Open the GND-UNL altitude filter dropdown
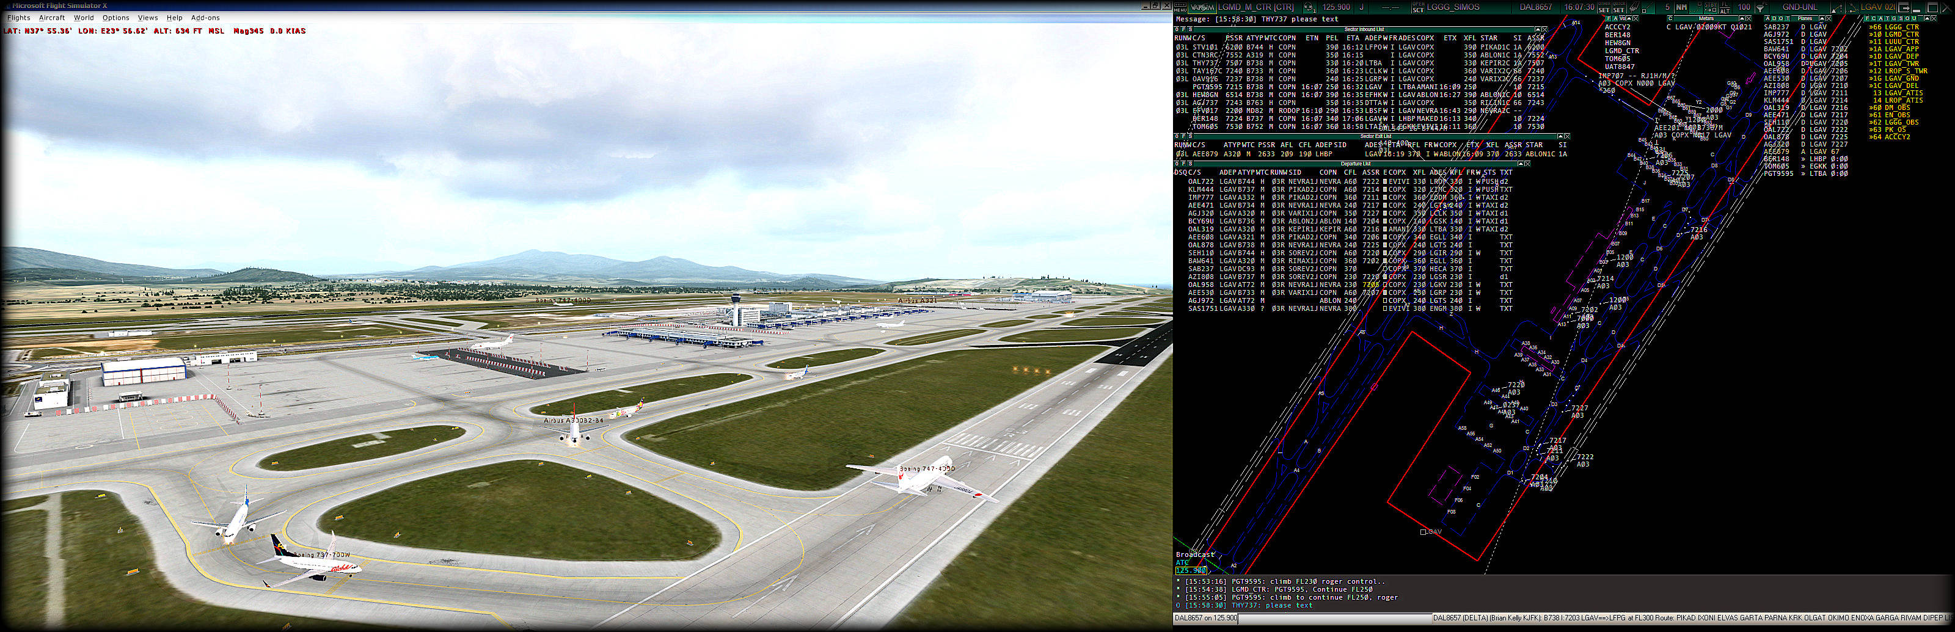1955x632 pixels. (1800, 7)
